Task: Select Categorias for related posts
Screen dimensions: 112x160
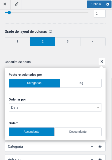Action: tap(34, 83)
